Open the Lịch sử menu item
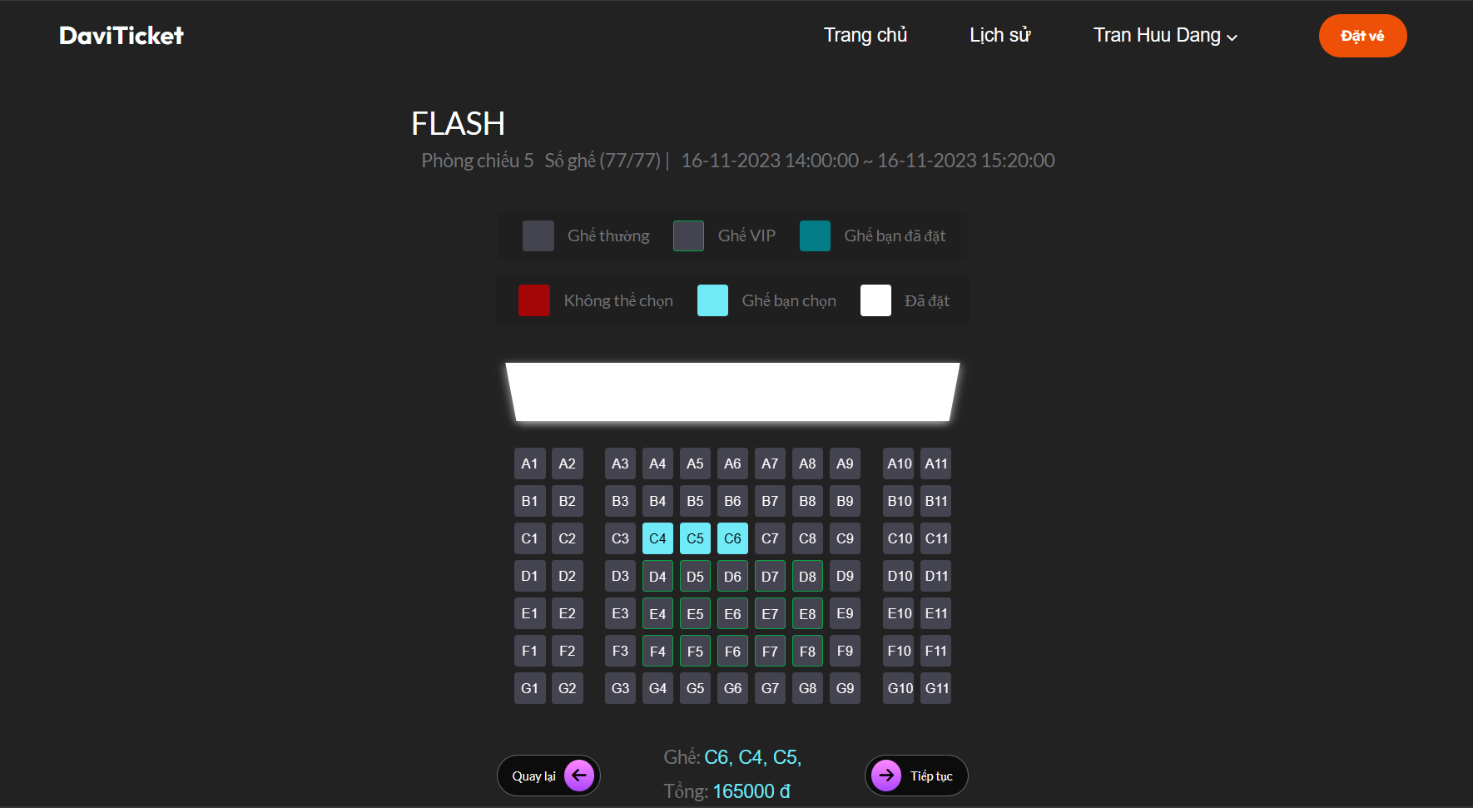The width and height of the screenshot is (1473, 808). pyautogui.click(x=999, y=36)
